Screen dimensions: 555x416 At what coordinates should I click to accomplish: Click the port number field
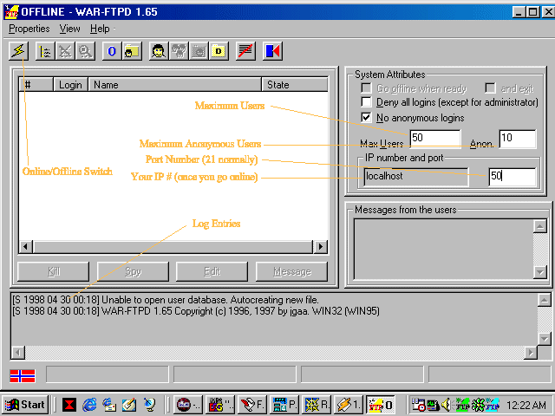coord(513,177)
